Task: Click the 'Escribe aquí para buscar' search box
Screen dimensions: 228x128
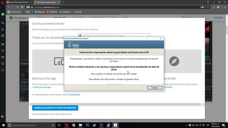Action: [31, 125]
